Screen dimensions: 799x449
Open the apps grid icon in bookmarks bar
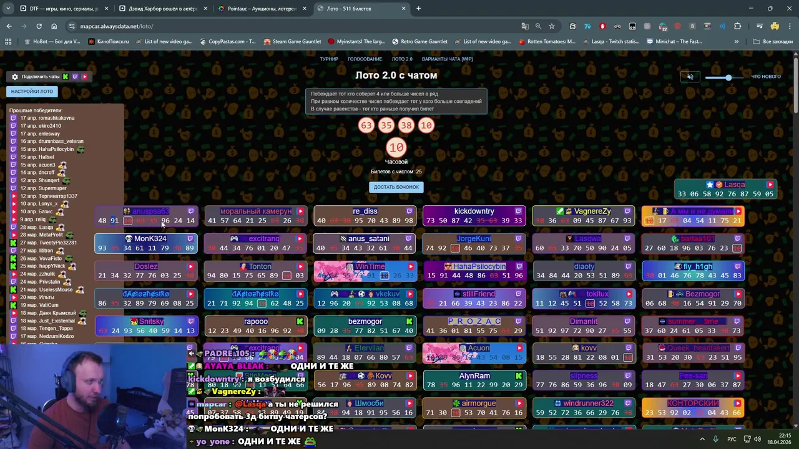click(8, 42)
